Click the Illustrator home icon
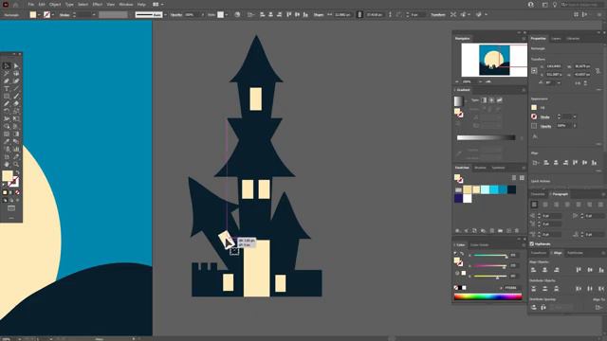 tap(16, 5)
